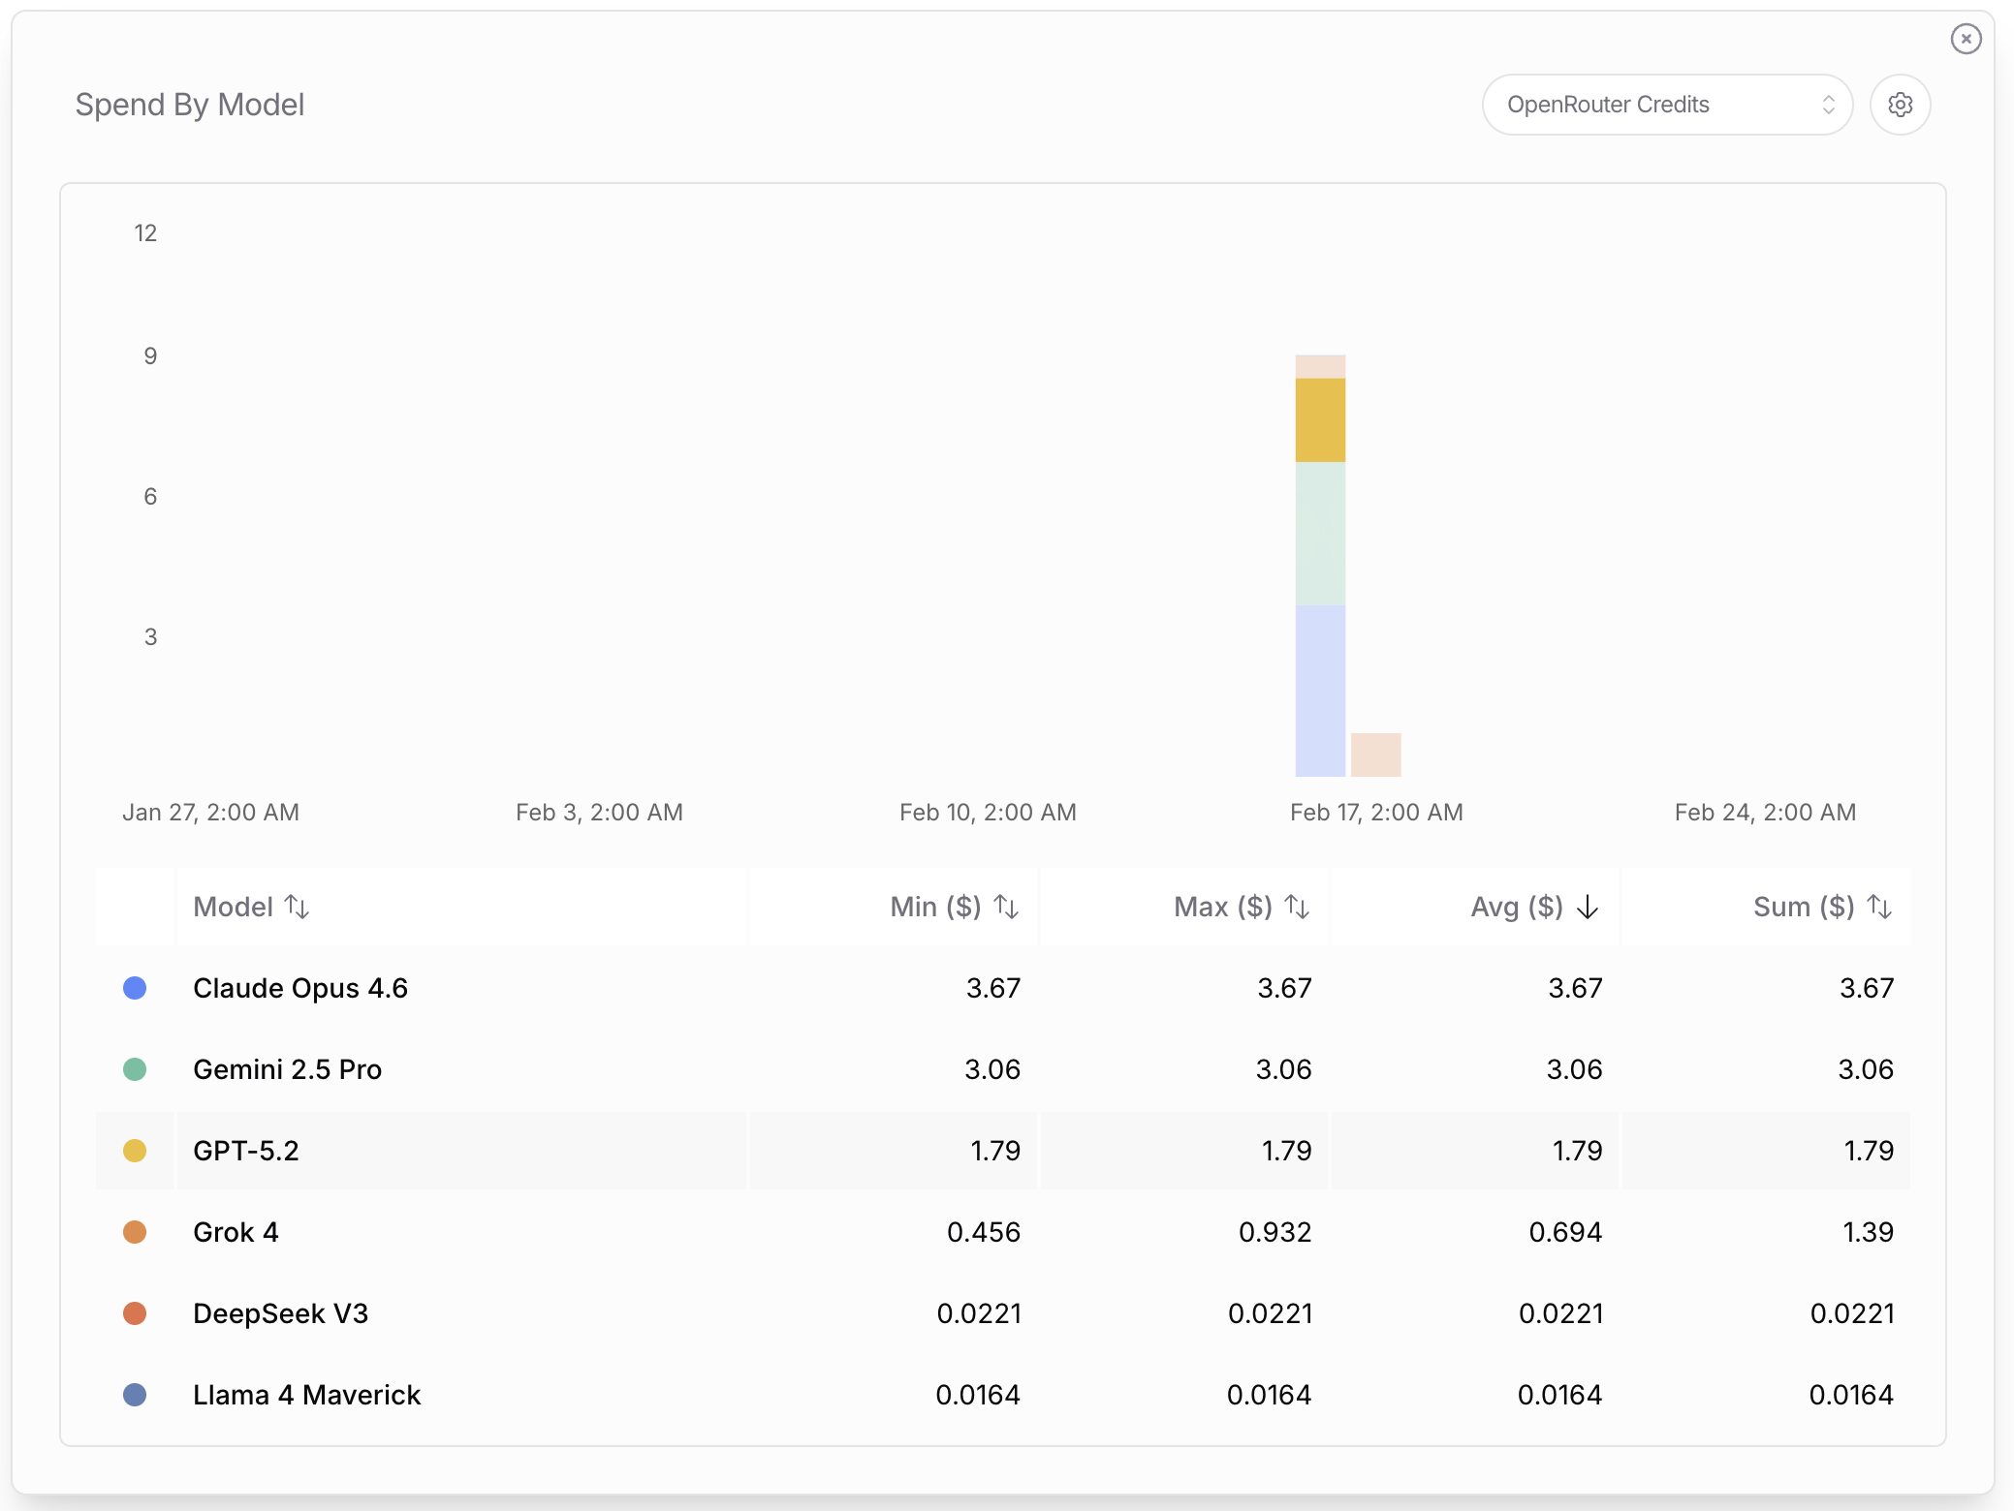The height and width of the screenshot is (1511, 2014).
Task: Click the dropdown chevron beside OpenRouter Credits
Action: pos(1829,104)
